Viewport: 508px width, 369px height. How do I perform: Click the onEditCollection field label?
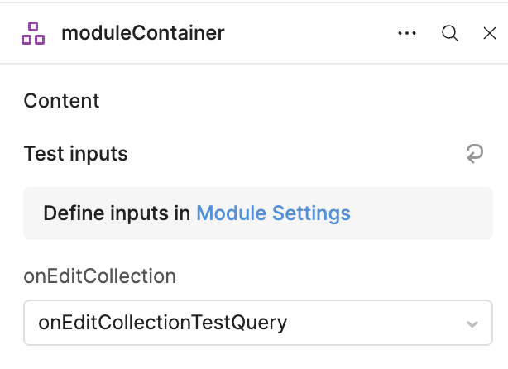(x=99, y=276)
